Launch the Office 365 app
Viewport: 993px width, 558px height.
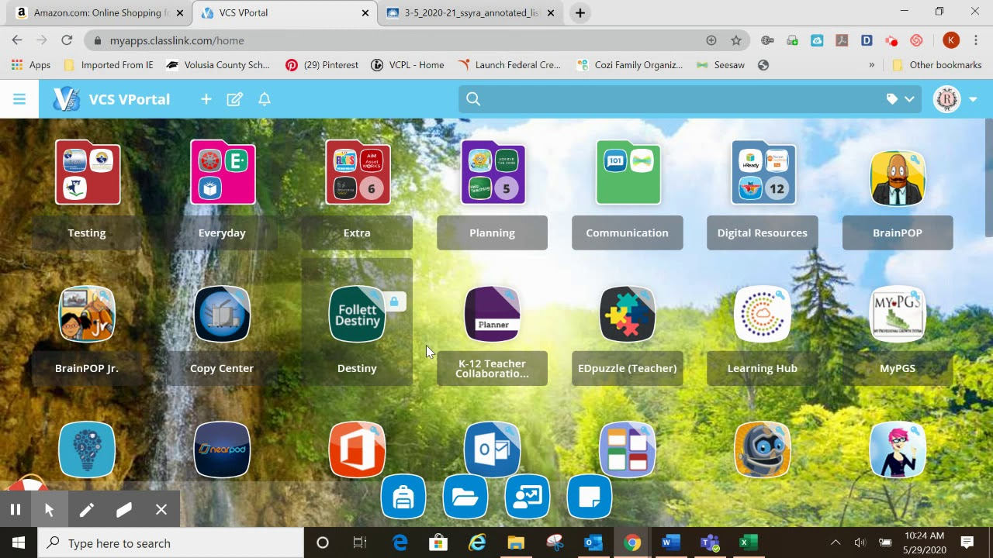click(x=357, y=449)
